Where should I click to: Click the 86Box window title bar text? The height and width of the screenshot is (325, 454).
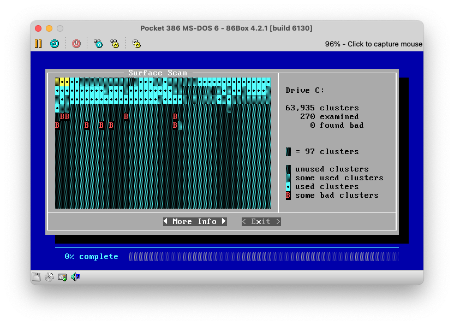pos(226,28)
